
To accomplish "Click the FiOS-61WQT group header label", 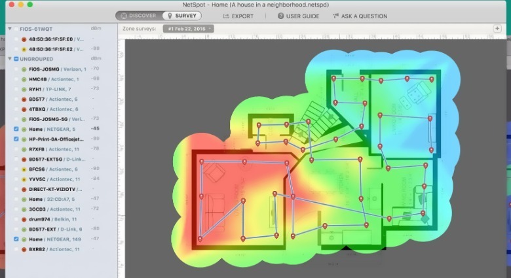I will coord(36,29).
